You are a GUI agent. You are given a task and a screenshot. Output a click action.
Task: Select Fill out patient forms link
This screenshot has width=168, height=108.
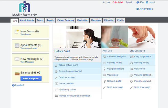tap(68, 65)
